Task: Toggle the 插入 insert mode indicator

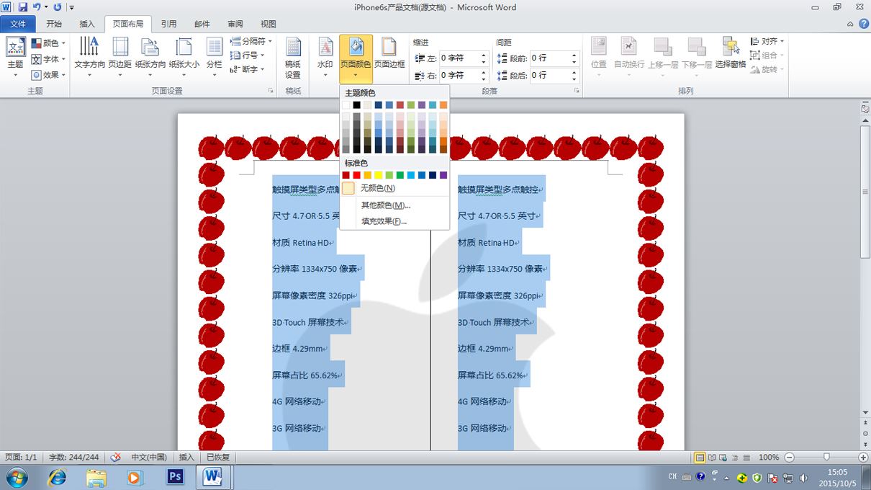Action: click(186, 458)
